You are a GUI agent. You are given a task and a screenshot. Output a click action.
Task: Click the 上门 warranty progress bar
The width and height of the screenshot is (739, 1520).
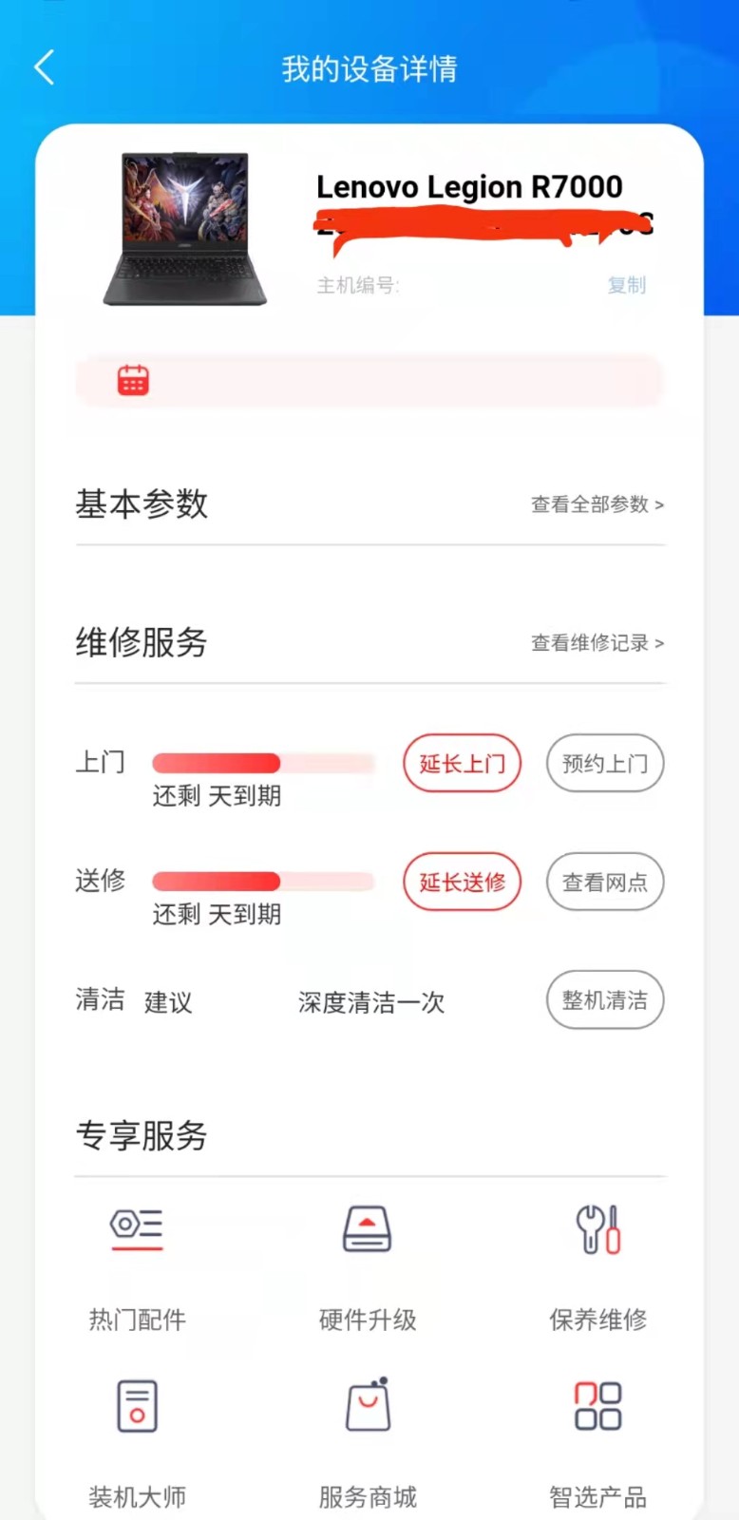(264, 763)
